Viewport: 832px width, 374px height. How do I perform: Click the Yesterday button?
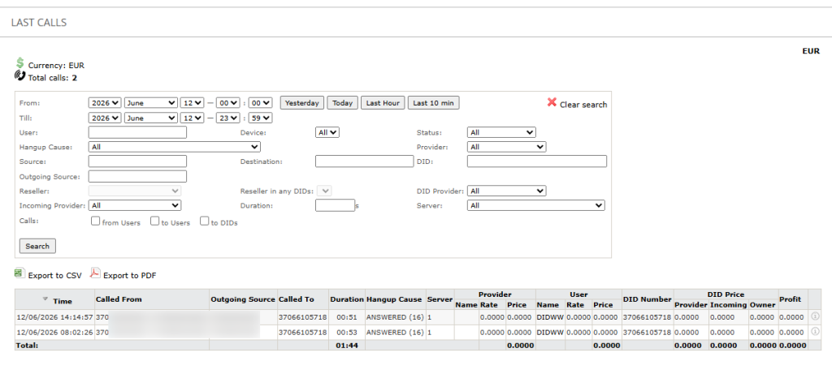(x=302, y=103)
